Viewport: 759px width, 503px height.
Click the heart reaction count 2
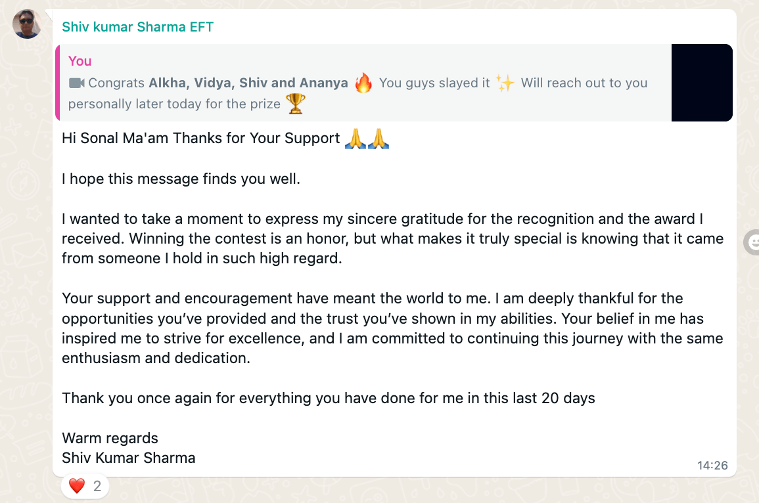tap(97, 486)
